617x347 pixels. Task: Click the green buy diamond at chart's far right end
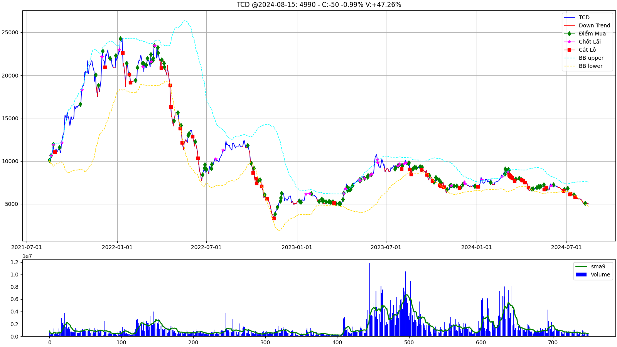(x=585, y=203)
